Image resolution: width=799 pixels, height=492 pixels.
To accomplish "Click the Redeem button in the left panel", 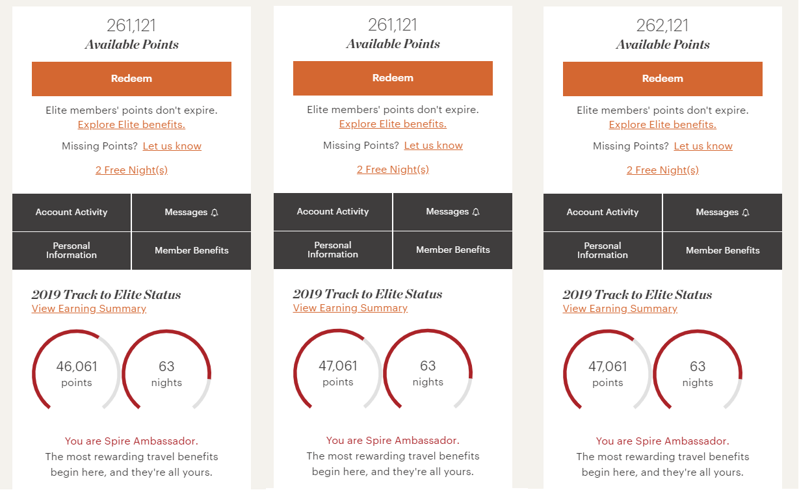I will (x=131, y=79).
